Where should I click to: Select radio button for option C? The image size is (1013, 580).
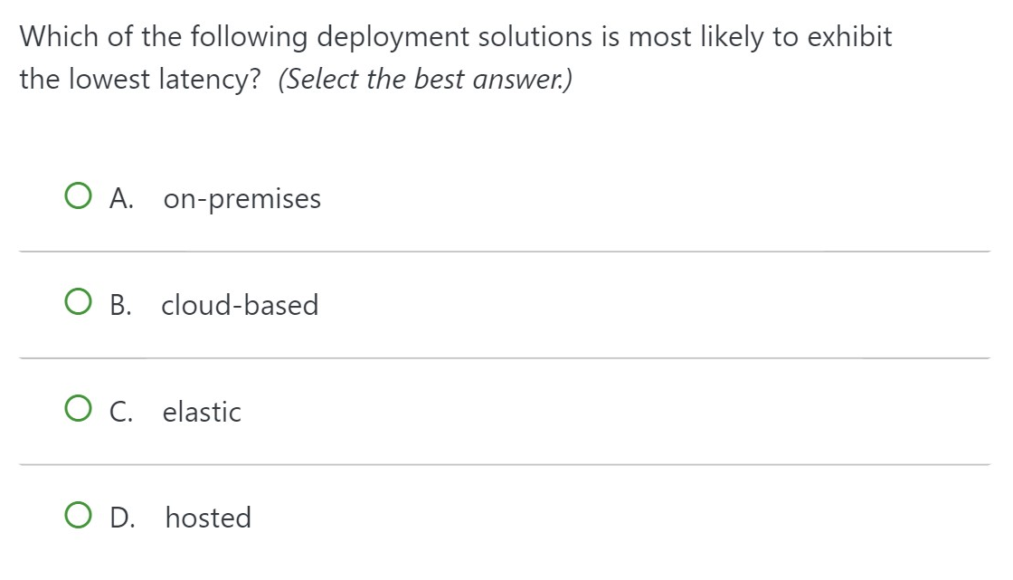[78, 409]
